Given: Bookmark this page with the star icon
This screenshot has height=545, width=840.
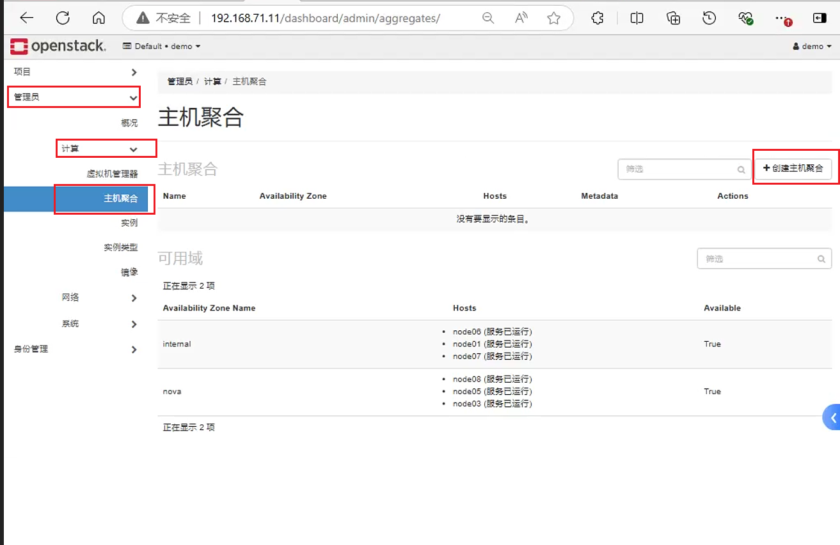Looking at the screenshot, I should pyautogui.click(x=554, y=18).
